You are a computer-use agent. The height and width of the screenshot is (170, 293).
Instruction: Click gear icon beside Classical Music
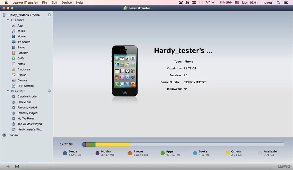(13, 97)
